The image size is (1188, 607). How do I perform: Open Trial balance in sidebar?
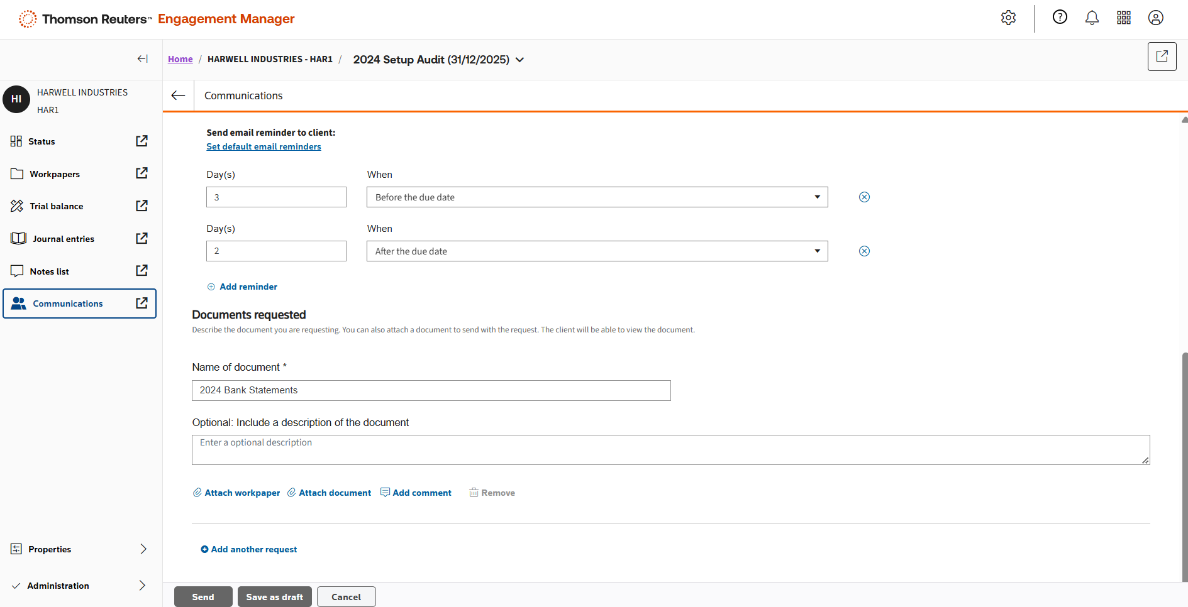click(57, 206)
